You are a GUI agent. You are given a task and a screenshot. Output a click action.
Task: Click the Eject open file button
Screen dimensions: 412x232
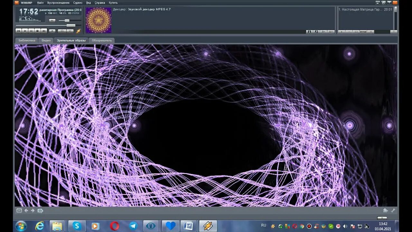52,31
